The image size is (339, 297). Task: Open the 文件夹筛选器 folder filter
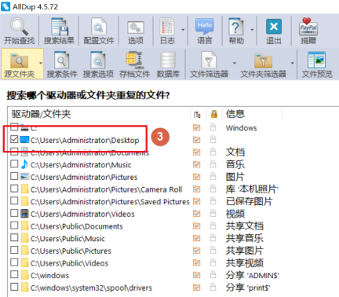(263, 64)
